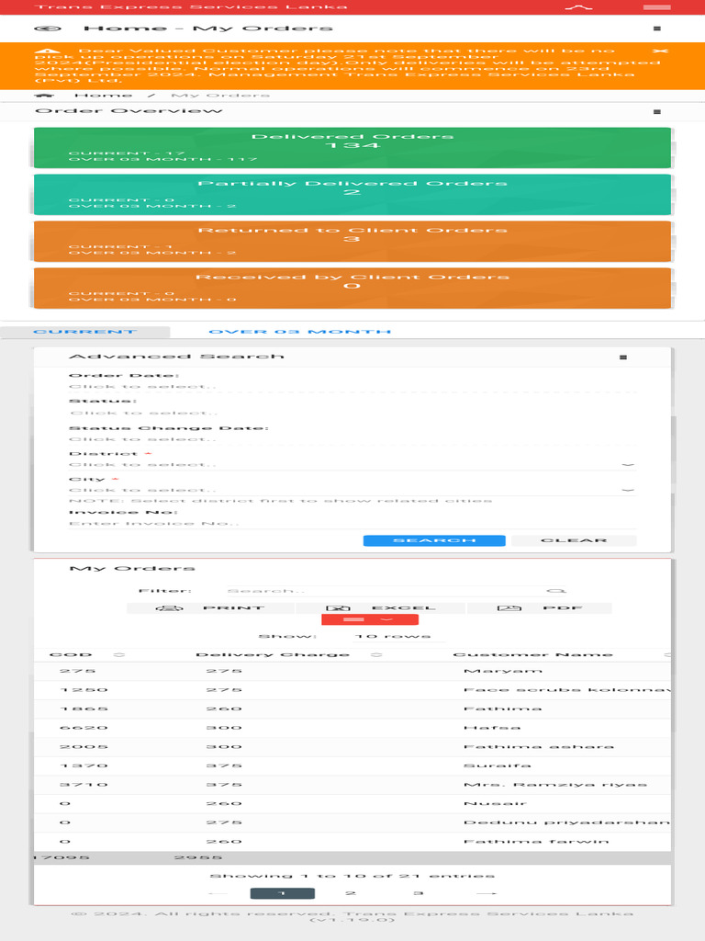Screen dimensions: 705x941
Task: Click the previous page arrow
Action: (217, 893)
